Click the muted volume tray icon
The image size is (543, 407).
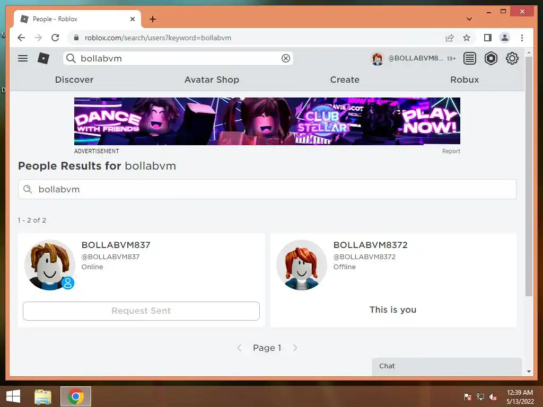coord(493,397)
